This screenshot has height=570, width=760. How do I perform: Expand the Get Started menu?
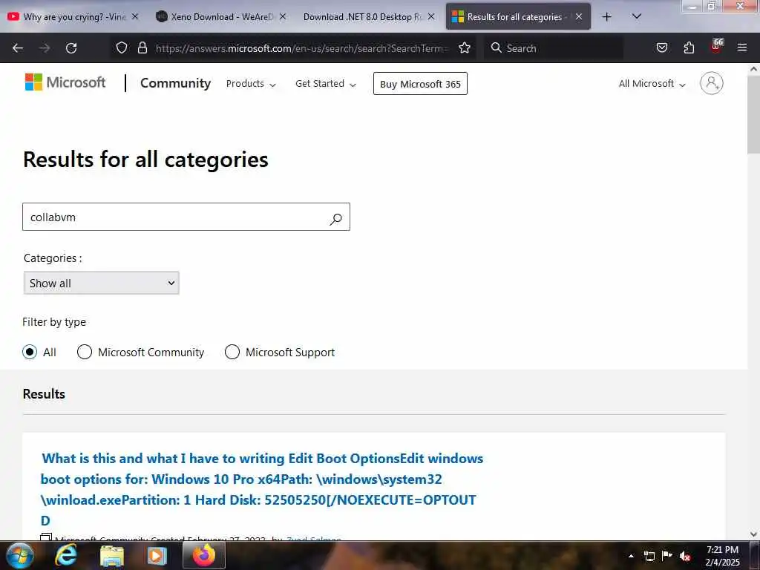[326, 84]
